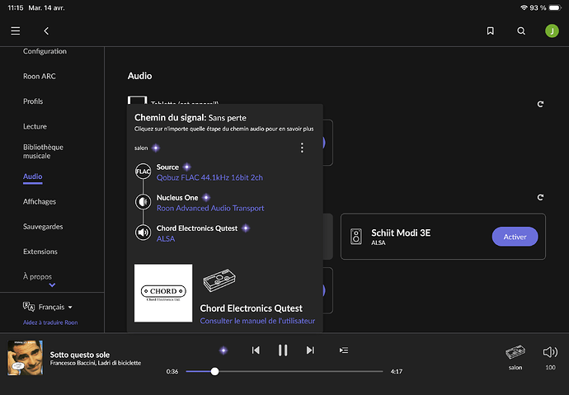Refresh the lower audio device section

tap(540, 197)
